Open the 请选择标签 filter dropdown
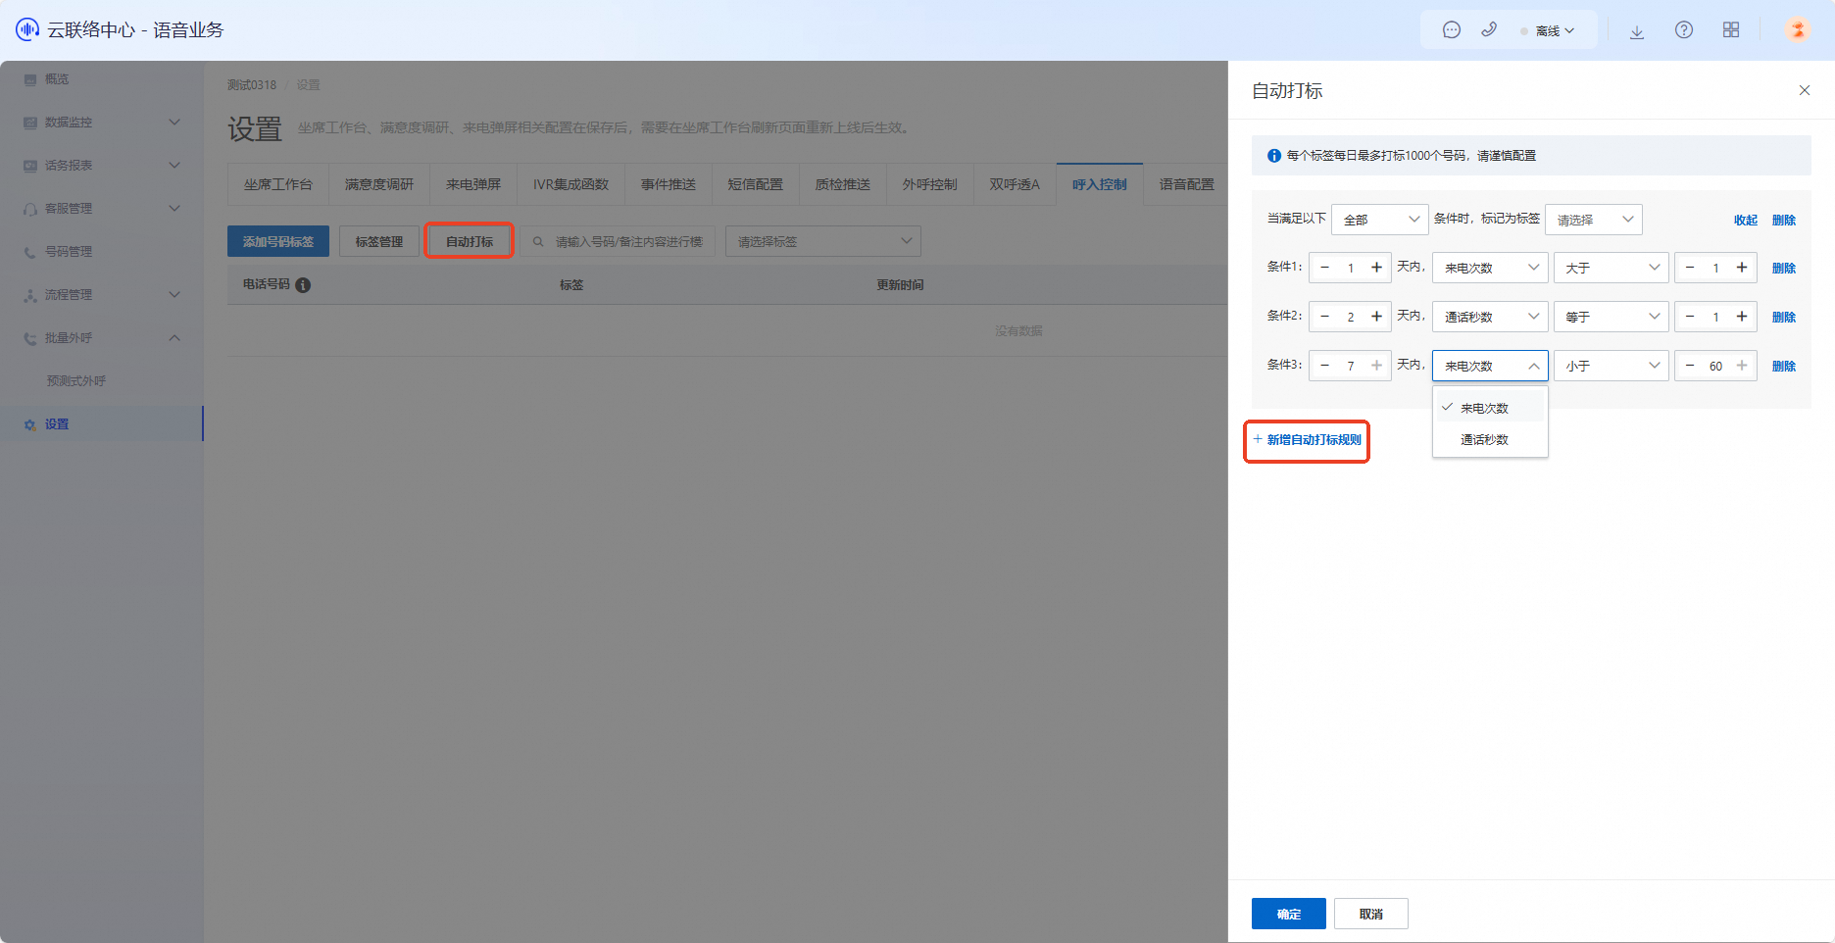Viewport: 1835px width, 943px height. click(x=823, y=241)
